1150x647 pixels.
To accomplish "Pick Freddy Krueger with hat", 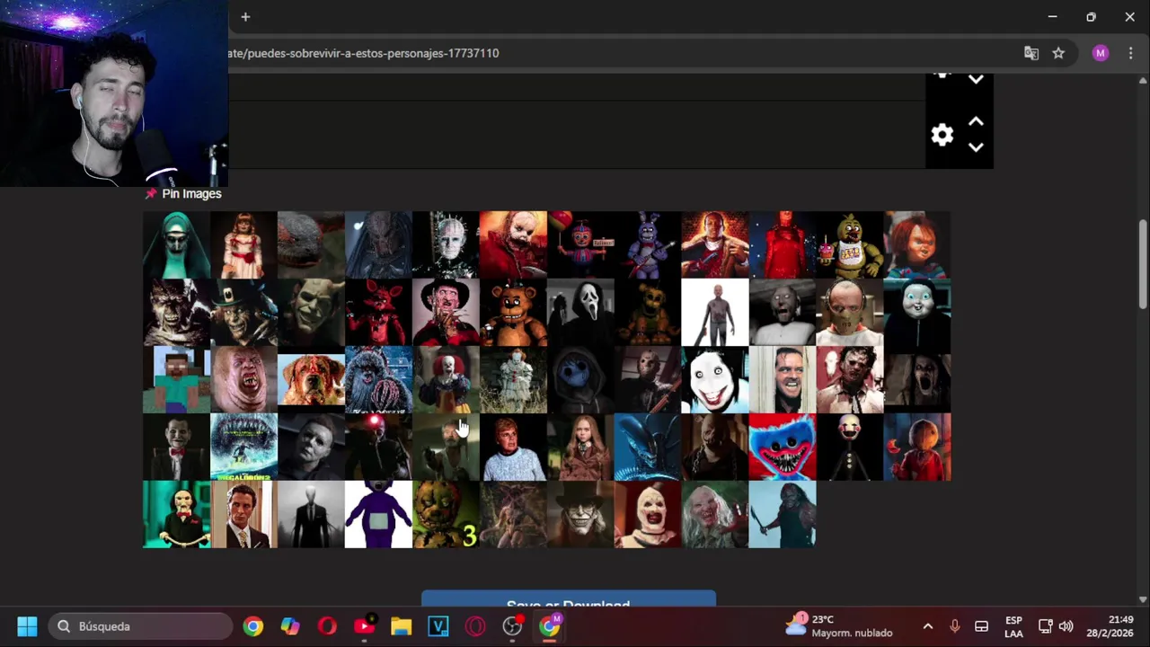I will [x=446, y=312].
